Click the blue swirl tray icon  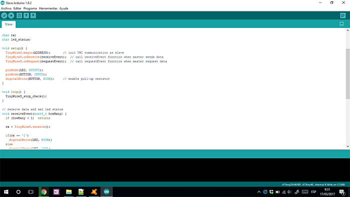(265, 192)
